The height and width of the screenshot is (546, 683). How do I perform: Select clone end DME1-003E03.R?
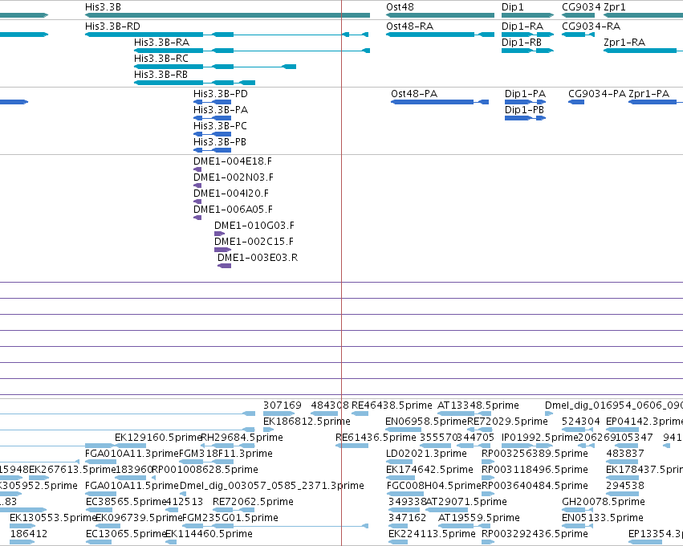click(x=225, y=266)
